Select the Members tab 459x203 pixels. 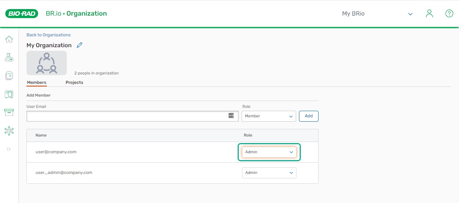click(x=37, y=82)
